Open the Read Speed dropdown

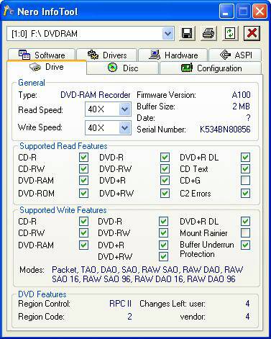(124, 109)
